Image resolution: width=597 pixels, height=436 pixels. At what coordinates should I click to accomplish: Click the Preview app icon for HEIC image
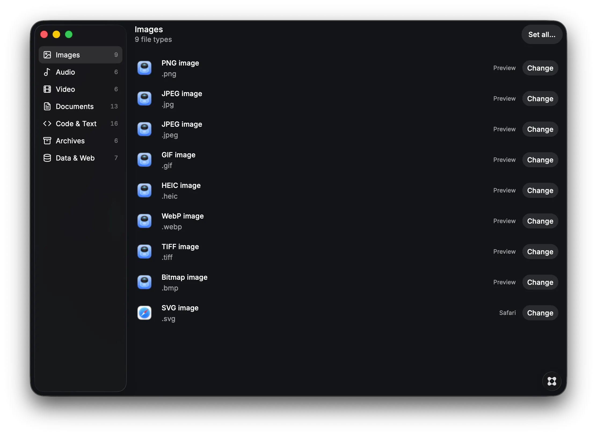pos(144,190)
